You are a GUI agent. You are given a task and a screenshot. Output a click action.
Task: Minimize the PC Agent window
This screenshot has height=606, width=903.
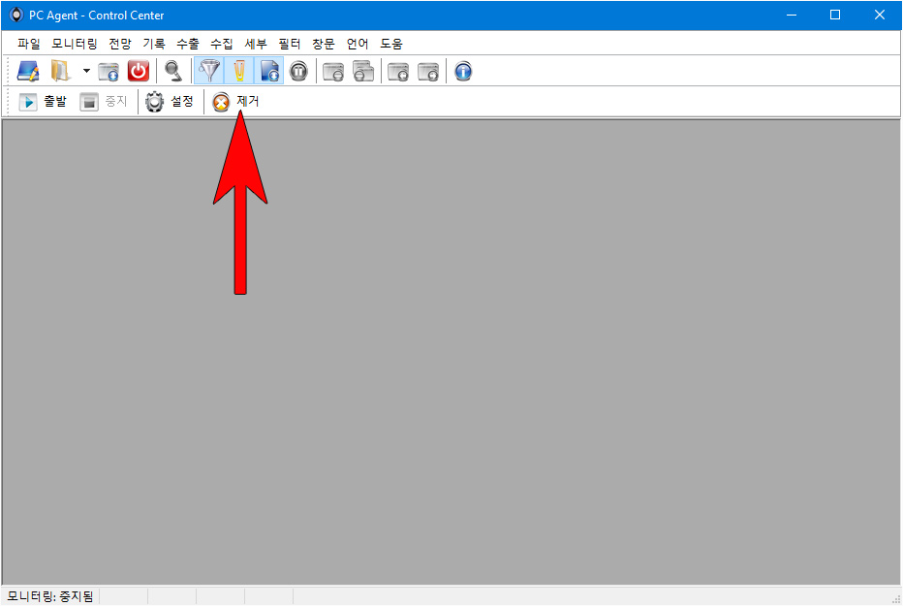792,15
